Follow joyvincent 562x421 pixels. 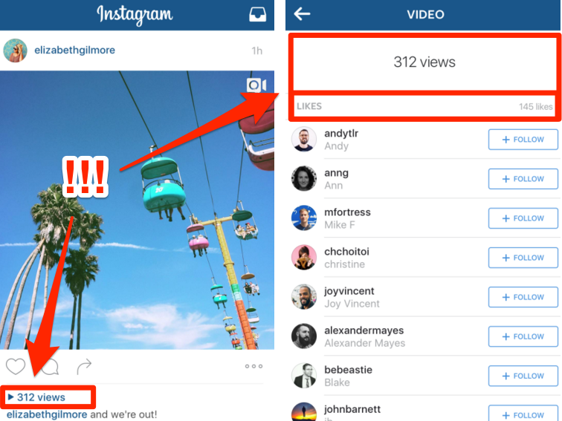[523, 297]
